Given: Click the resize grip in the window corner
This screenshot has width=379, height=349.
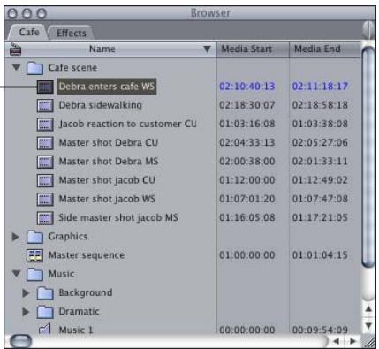Looking at the screenshot, I should tap(368, 341).
